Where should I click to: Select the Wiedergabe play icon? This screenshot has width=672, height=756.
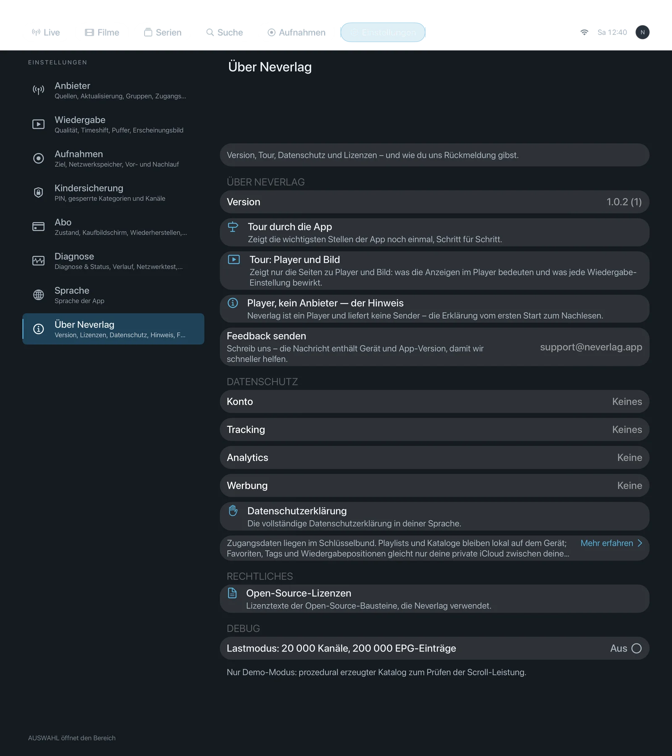[38, 124]
